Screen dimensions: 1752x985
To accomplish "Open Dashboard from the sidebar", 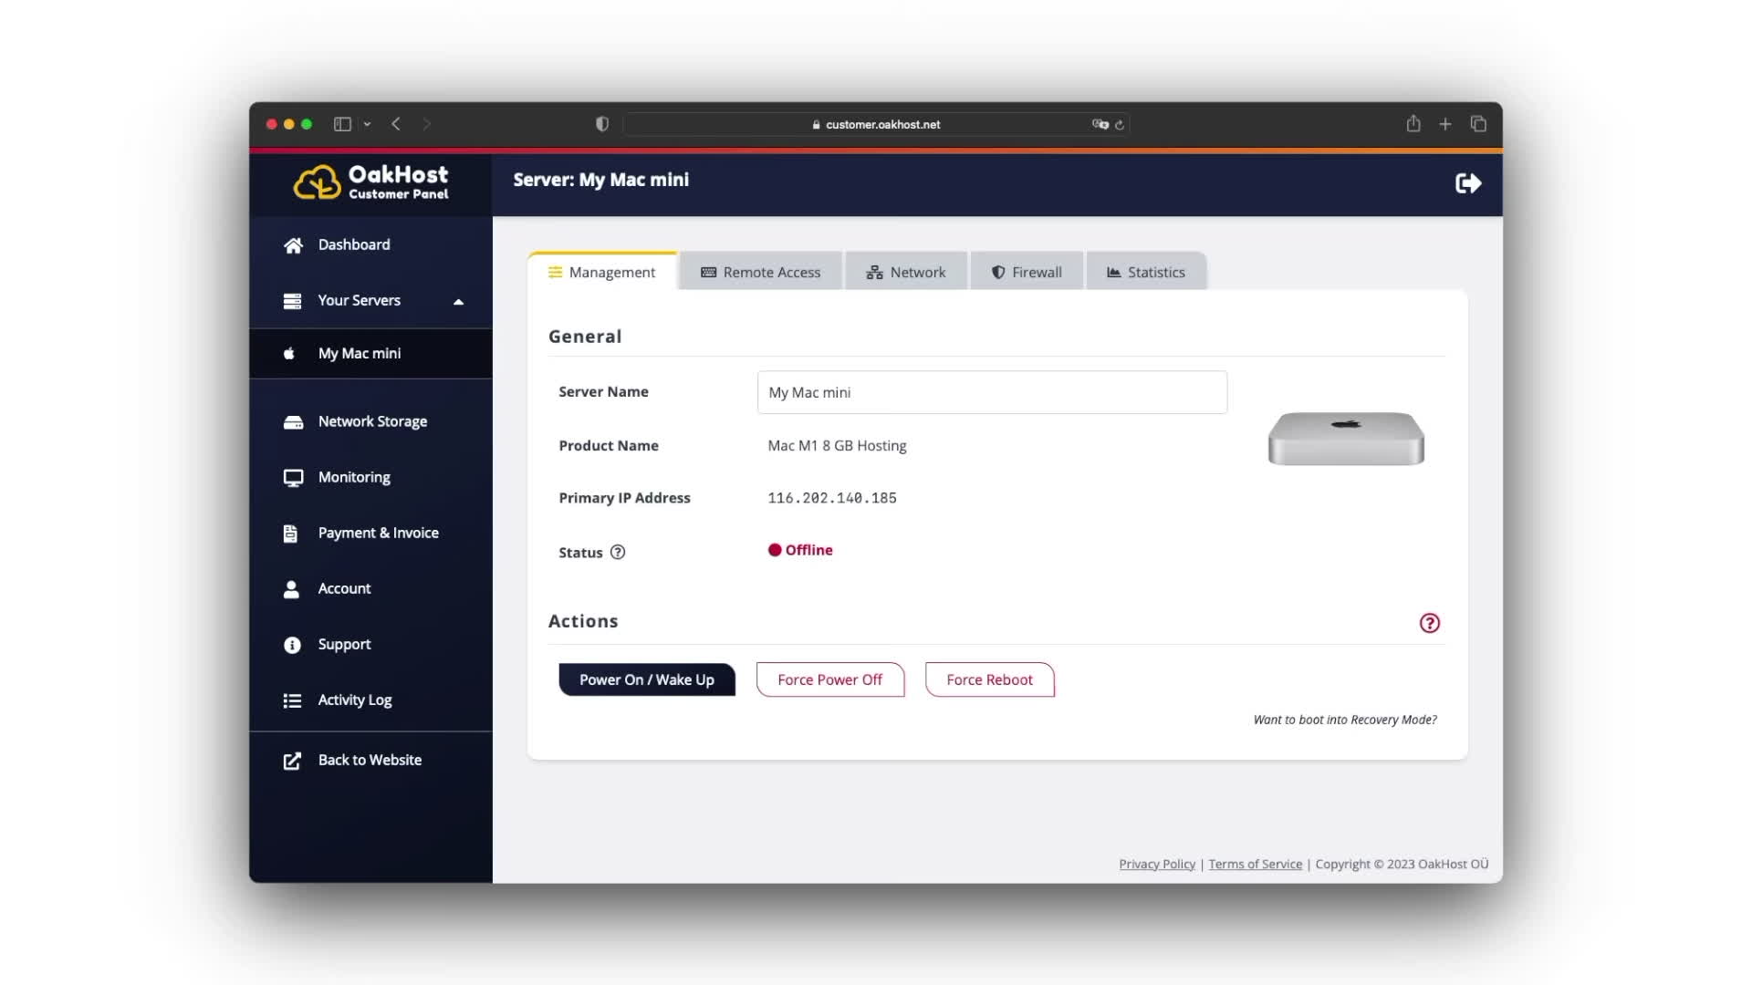I will (353, 244).
